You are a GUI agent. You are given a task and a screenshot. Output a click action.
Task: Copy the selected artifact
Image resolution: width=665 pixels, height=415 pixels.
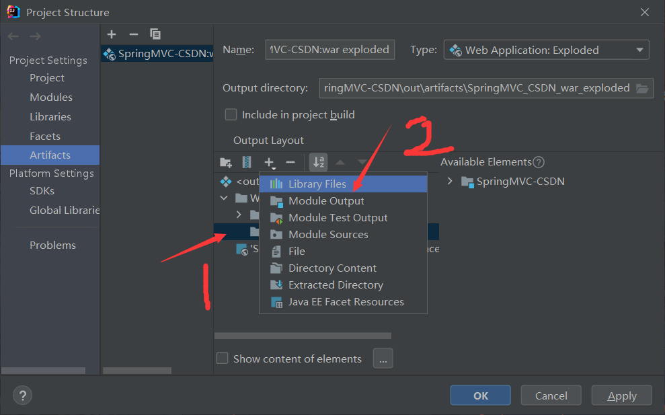click(155, 34)
